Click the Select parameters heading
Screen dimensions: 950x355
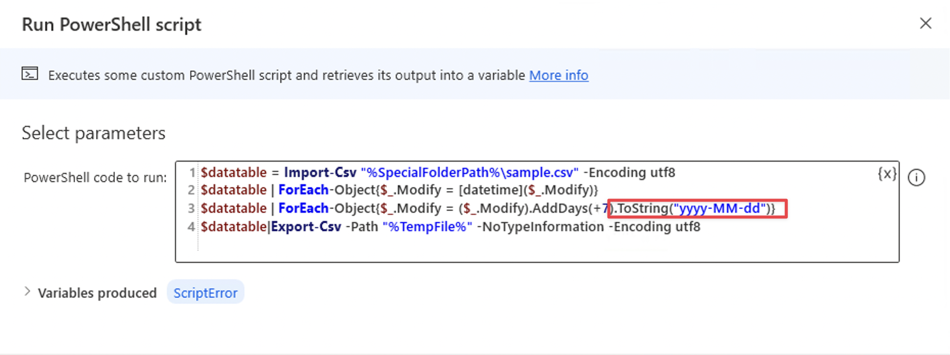point(93,133)
